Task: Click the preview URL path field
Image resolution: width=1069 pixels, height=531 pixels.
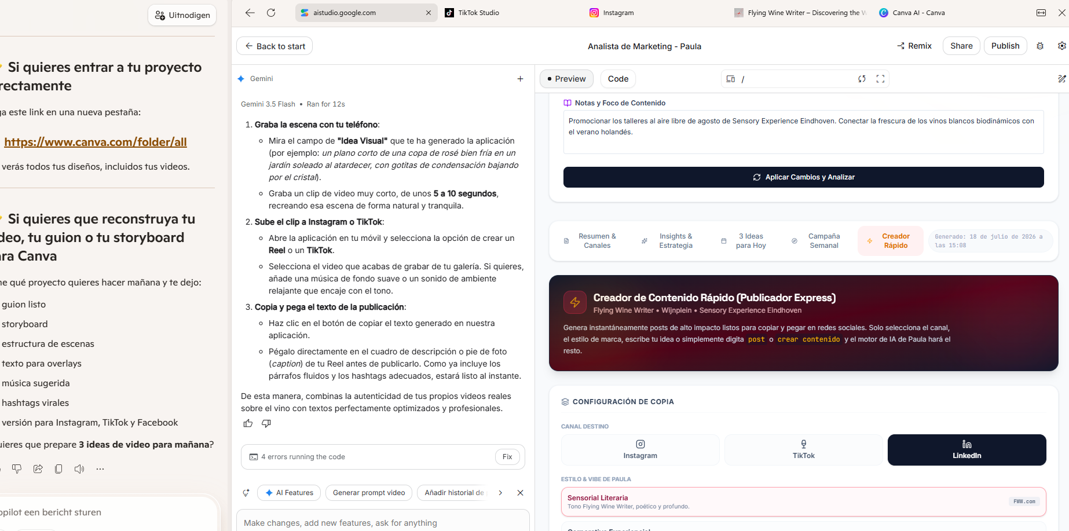Action: 796,79
